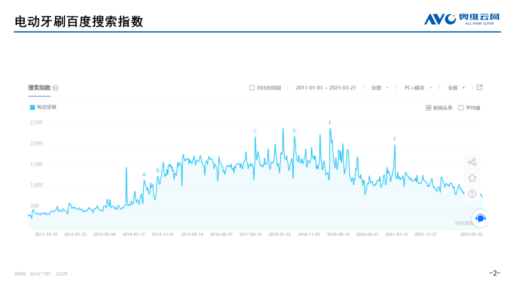Open the PC+移动 device dropdown
The width and height of the screenshot is (514, 289).
point(418,88)
